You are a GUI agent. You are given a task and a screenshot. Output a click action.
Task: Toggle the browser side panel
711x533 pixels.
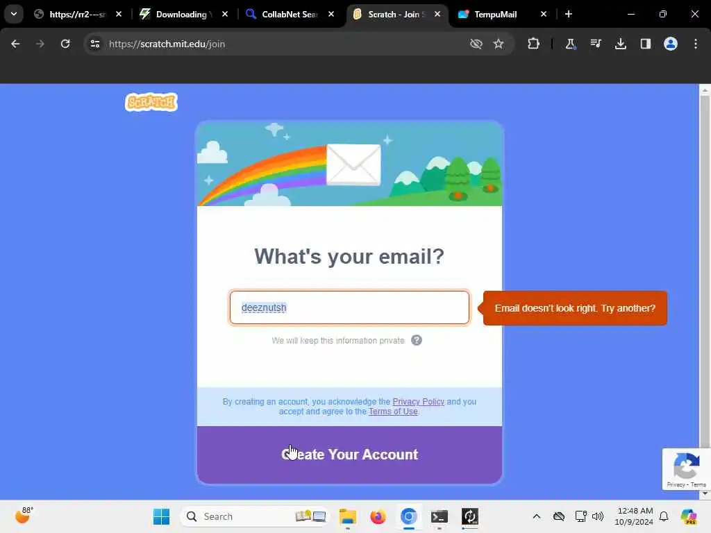tap(645, 44)
